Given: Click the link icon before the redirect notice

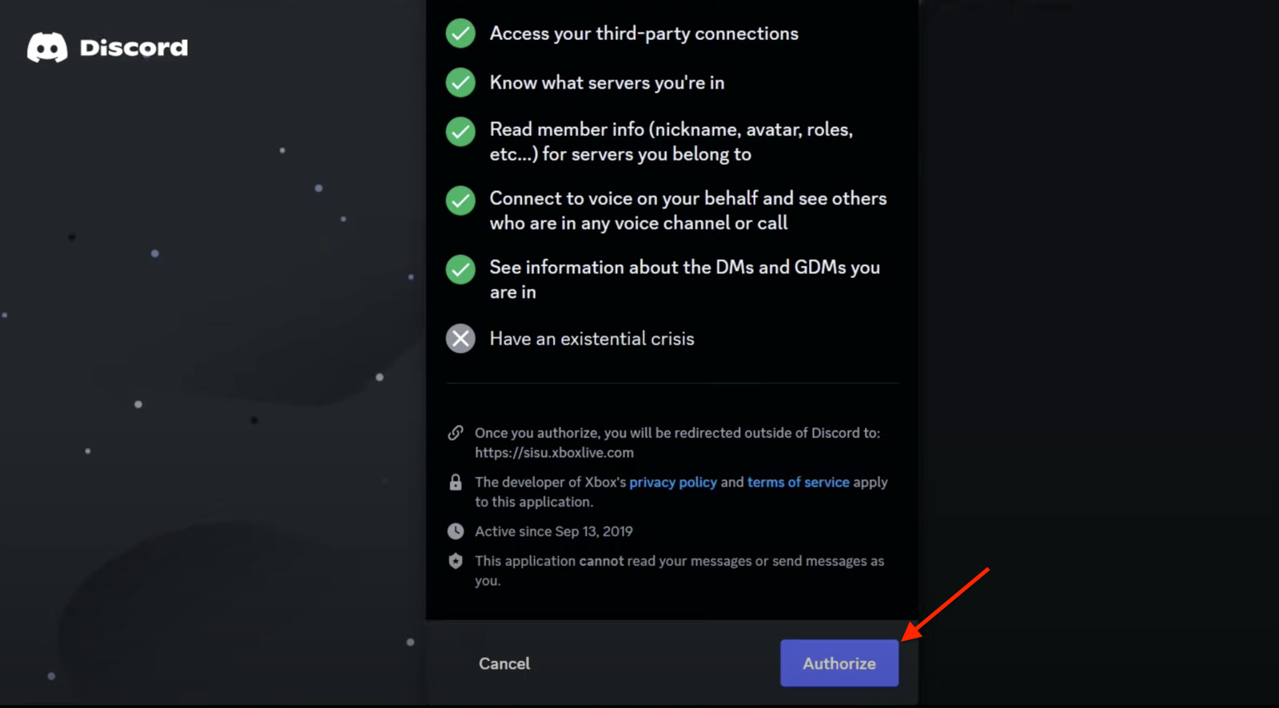Looking at the screenshot, I should tap(456, 432).
